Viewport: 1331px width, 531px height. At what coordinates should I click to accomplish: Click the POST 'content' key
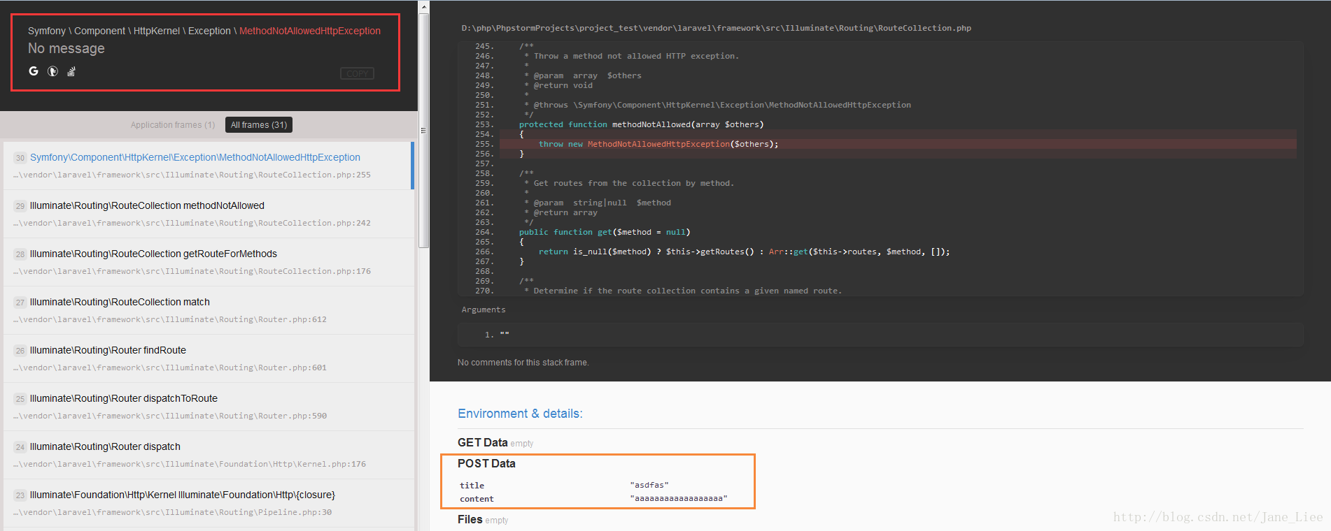coord(477,499)
